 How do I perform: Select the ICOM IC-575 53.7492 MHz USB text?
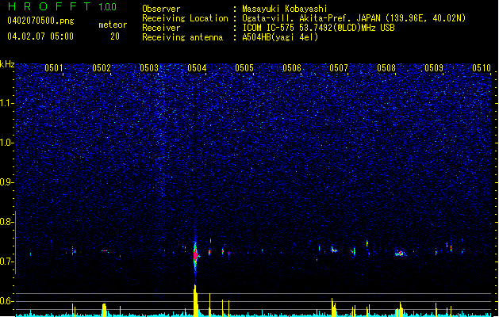tap(318, 28)
